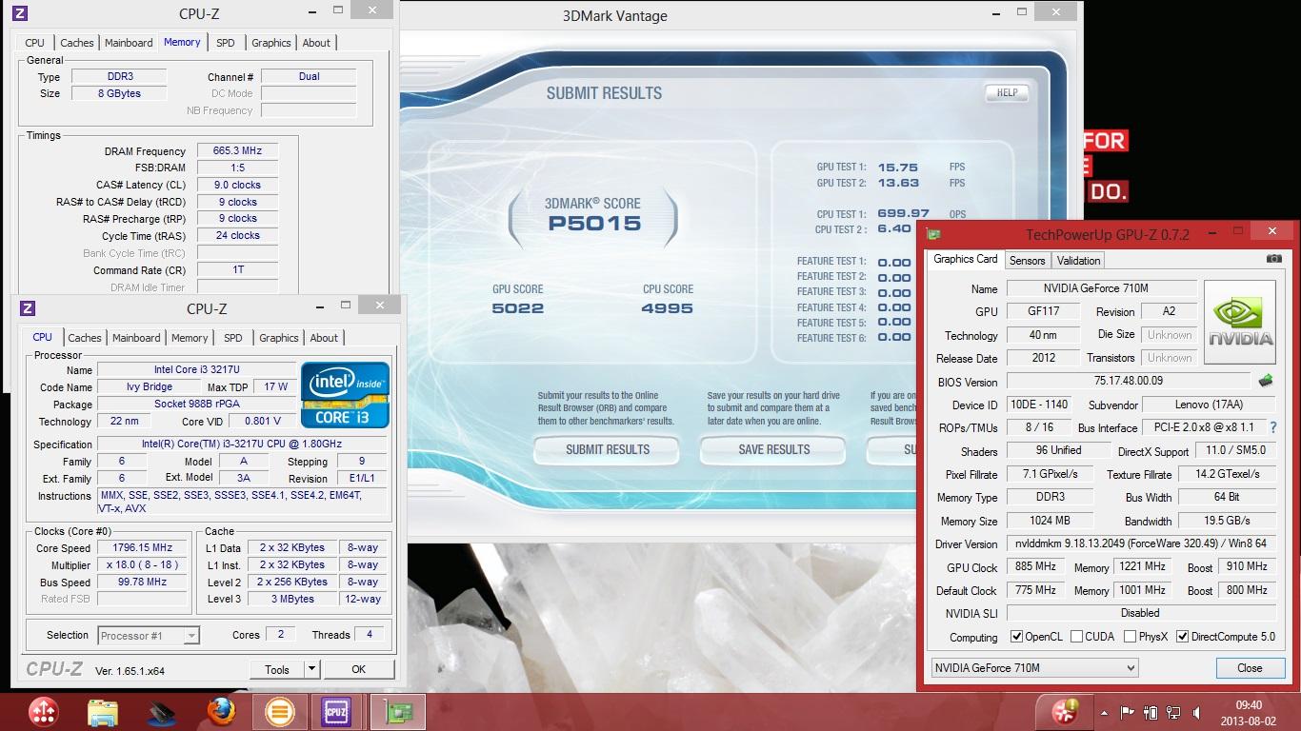Click the BIOS Version 75.17.48.00.09 field
The height and width of the screenshot is (731, 1301).
pyautogui.click(x=1129, y=382)
